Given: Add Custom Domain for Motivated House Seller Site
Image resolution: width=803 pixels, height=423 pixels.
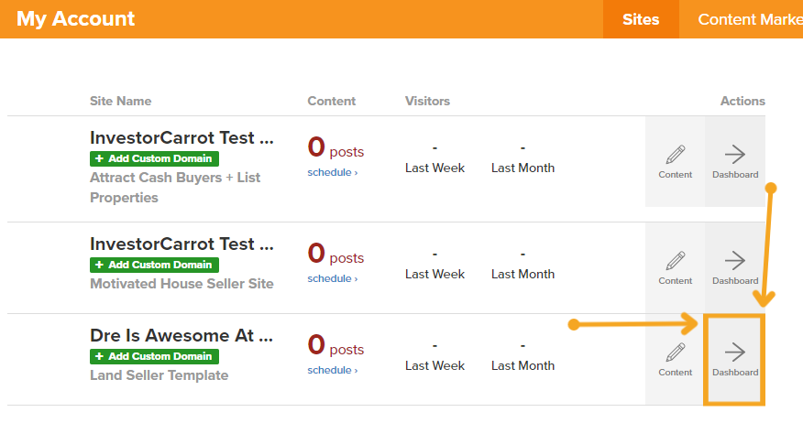Looking at the screenshot, I should [x=154, y=265].
